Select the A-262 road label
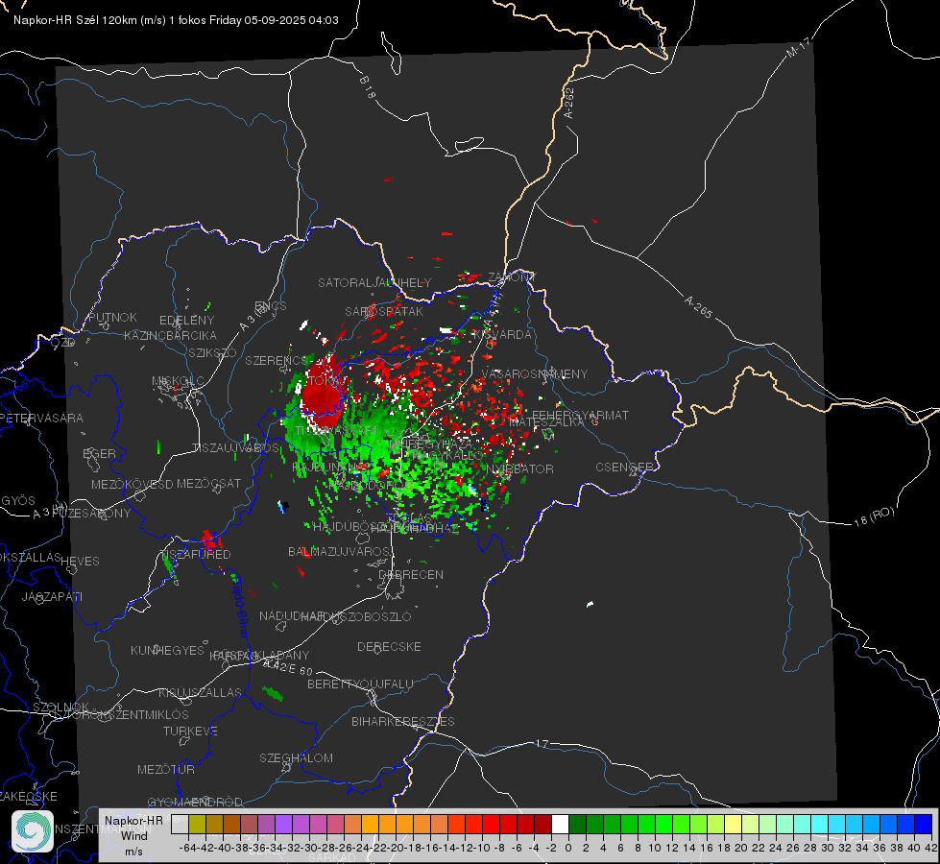940x864 pixels. coord(569,103)
